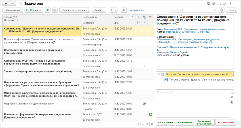Click the Word icon of attached letter
This screenshot has width=241, height=128.
166,80
